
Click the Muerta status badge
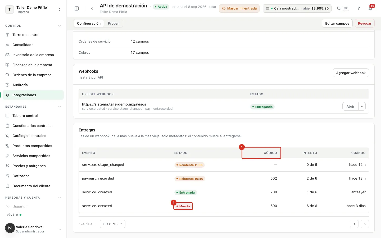[x=183, y=206]
